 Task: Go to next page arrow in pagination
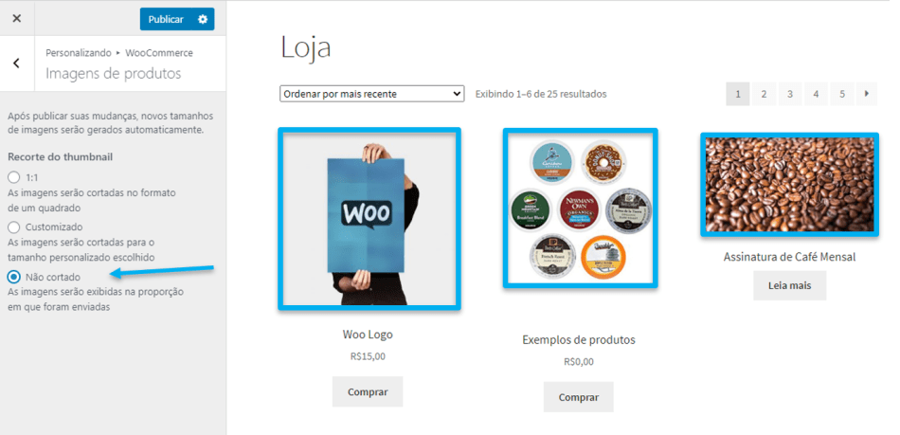coord(867,94)
